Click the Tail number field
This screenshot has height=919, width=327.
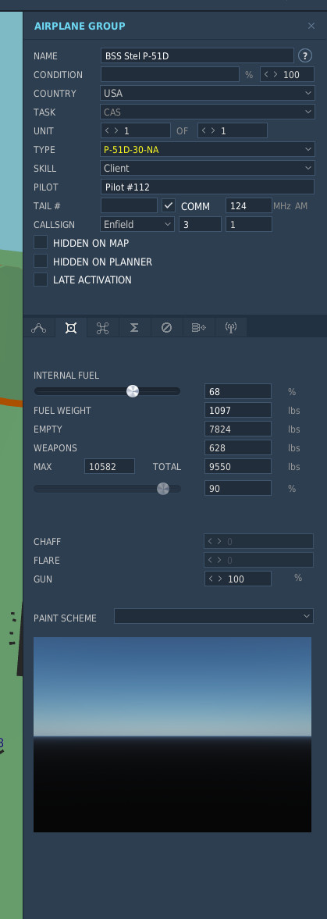click(x=129, y=205)
